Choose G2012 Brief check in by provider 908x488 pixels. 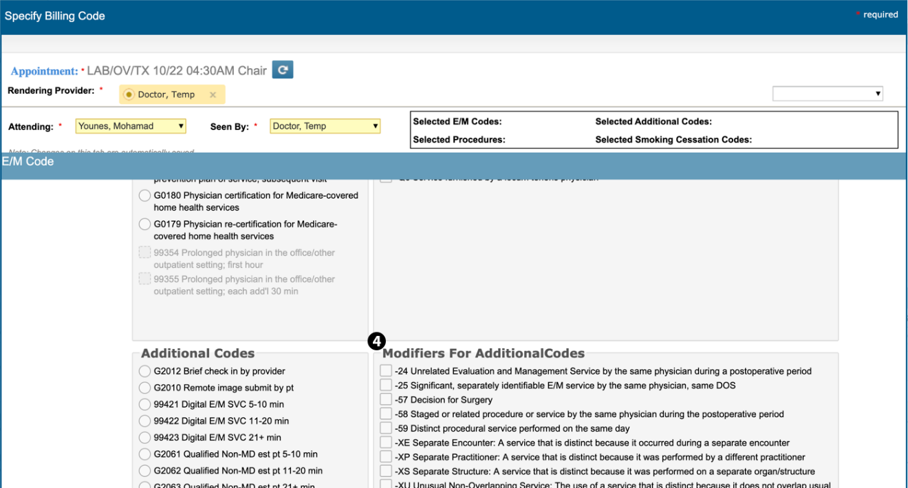[144, 371]
